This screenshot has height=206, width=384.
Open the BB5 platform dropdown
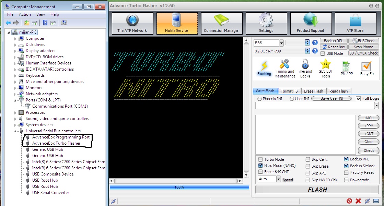(281, 43)
